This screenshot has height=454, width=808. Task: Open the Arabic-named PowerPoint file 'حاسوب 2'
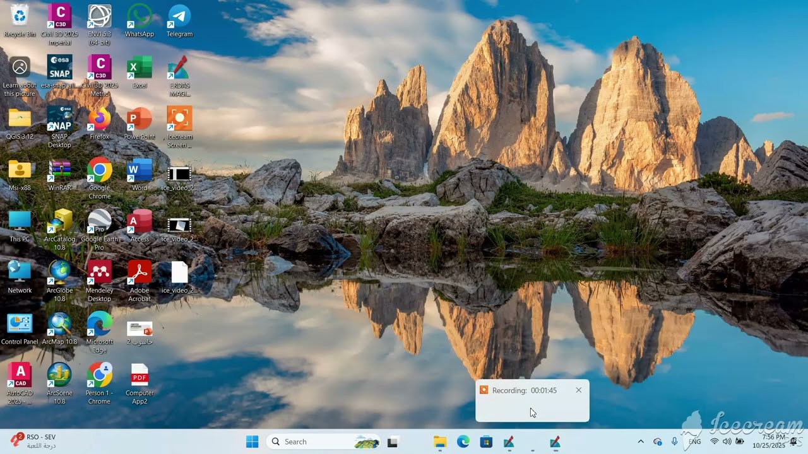point(140,332)
